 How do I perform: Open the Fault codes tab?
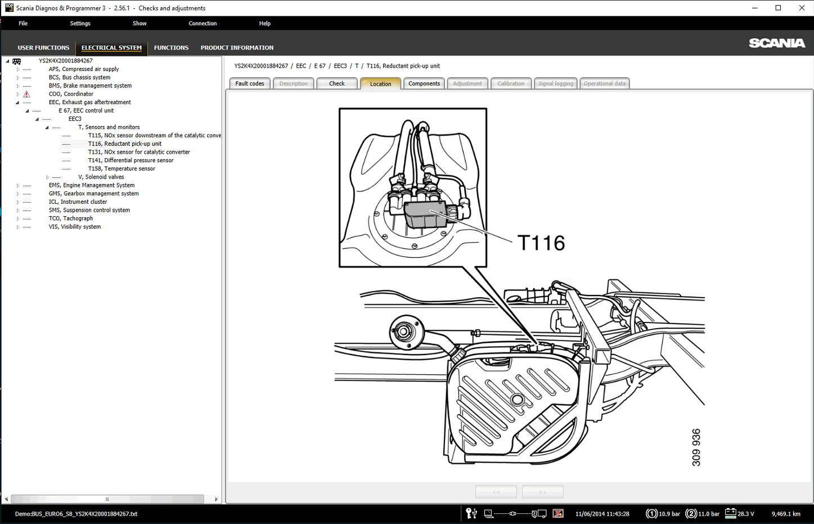(x=250, y=83)
